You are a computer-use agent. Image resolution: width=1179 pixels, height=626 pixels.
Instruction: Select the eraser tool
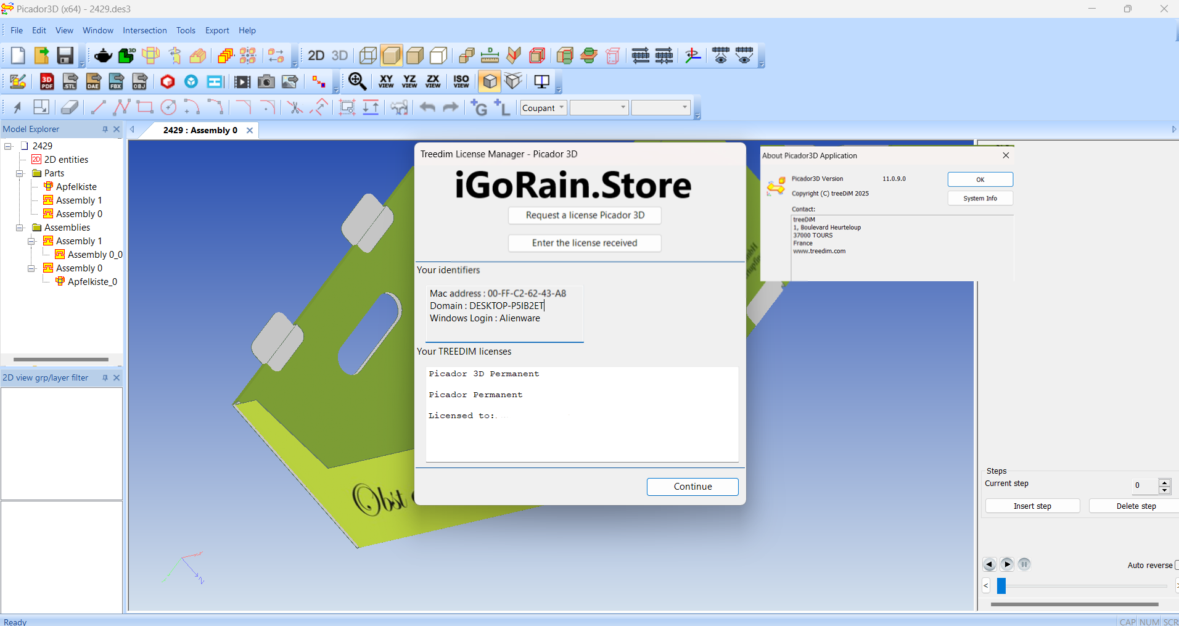70,107
